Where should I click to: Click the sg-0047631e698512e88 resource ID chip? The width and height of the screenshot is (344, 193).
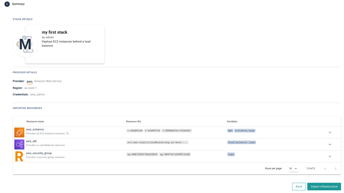click(175, 154)
